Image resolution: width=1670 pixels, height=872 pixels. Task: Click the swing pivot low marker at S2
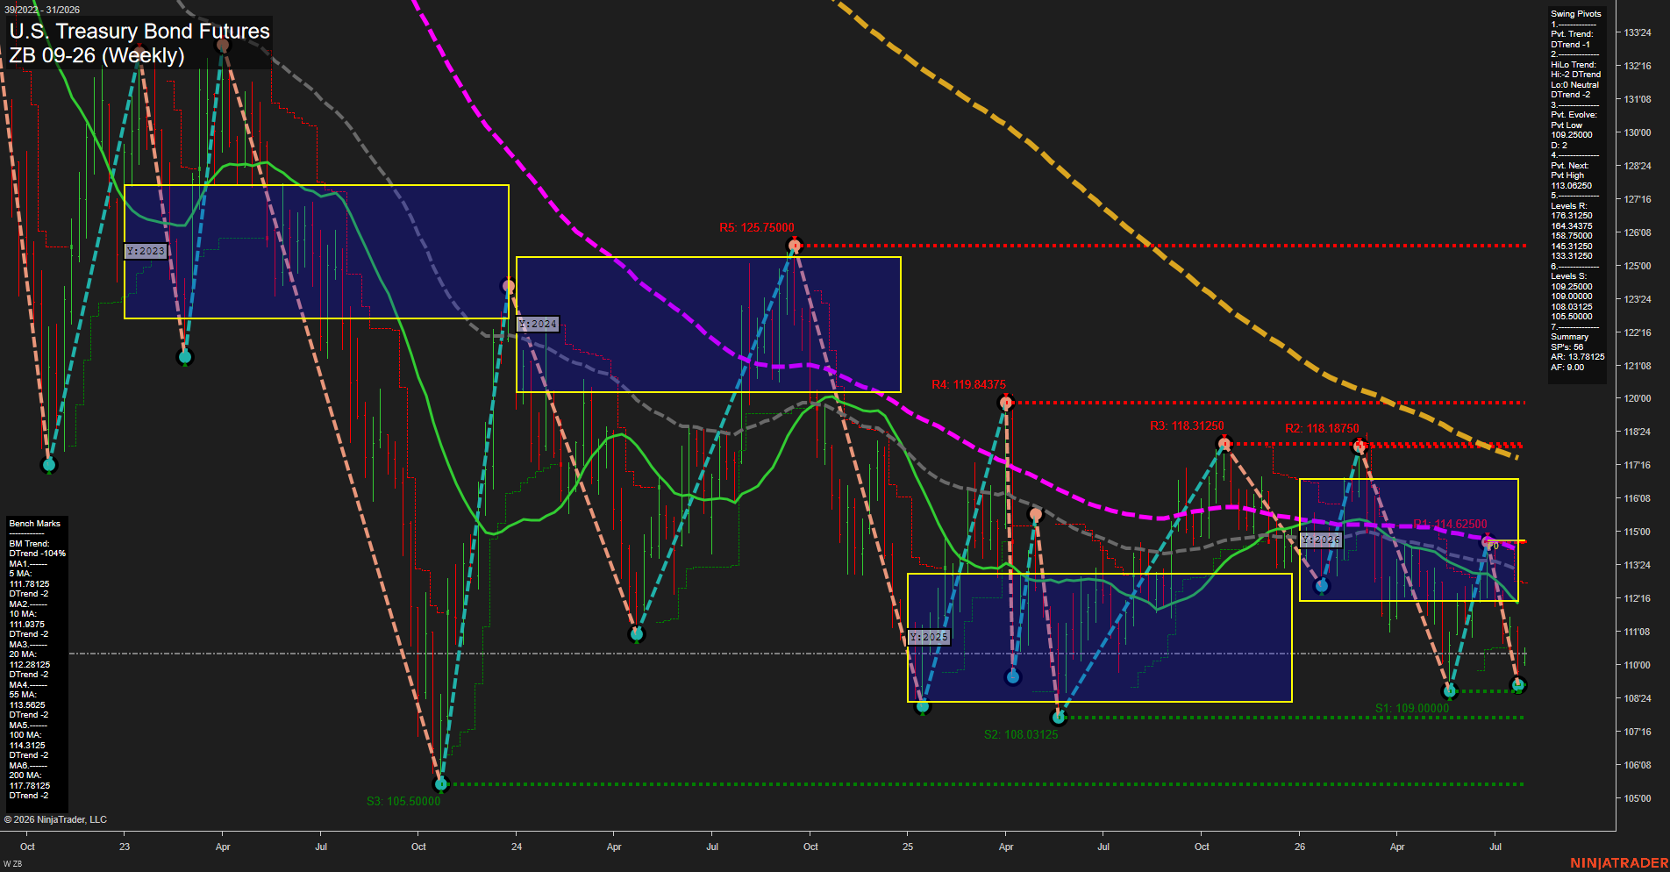coord(1059,718)
